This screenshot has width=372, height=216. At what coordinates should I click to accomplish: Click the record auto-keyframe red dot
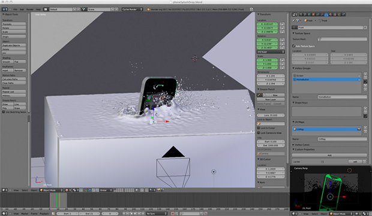(172, 214)
